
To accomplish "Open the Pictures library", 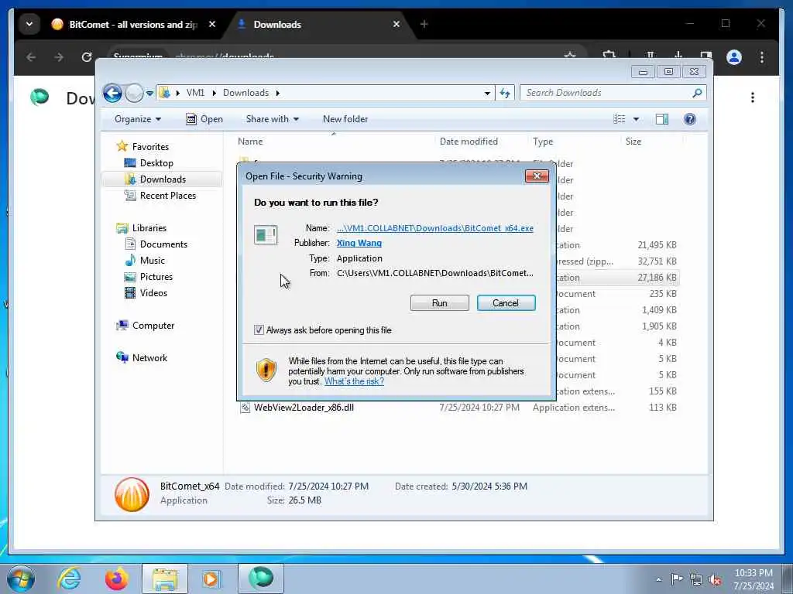I will coord(156,277).
